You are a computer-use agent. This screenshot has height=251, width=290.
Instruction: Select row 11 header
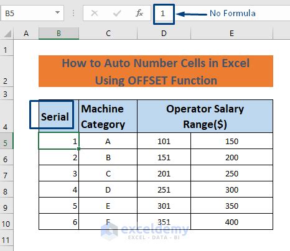(6, 238)
